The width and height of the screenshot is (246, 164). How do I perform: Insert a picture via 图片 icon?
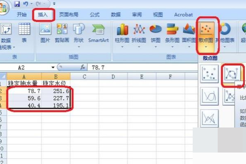click(x=45, y=29)
